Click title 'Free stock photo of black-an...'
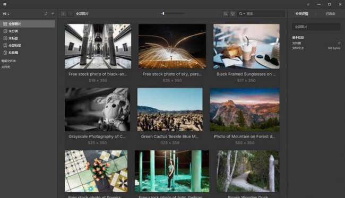Viewport: 345px width, 198px height. pyautogui.click(x=98, y=74)
